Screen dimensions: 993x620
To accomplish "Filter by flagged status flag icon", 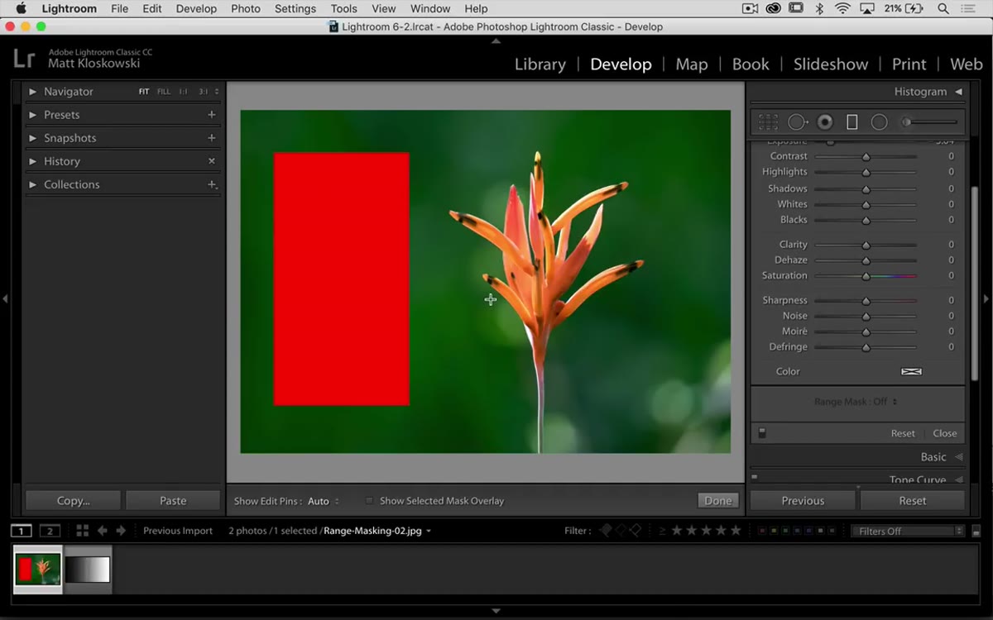I will click(607, 531).
